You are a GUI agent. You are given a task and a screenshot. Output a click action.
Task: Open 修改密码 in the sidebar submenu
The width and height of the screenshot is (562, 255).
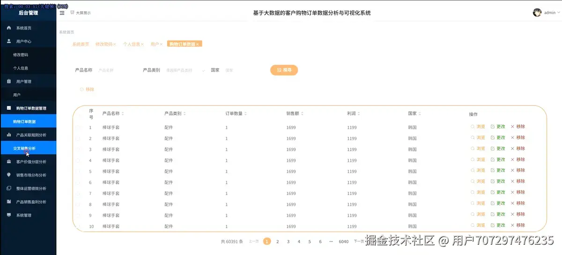[28, 55]
